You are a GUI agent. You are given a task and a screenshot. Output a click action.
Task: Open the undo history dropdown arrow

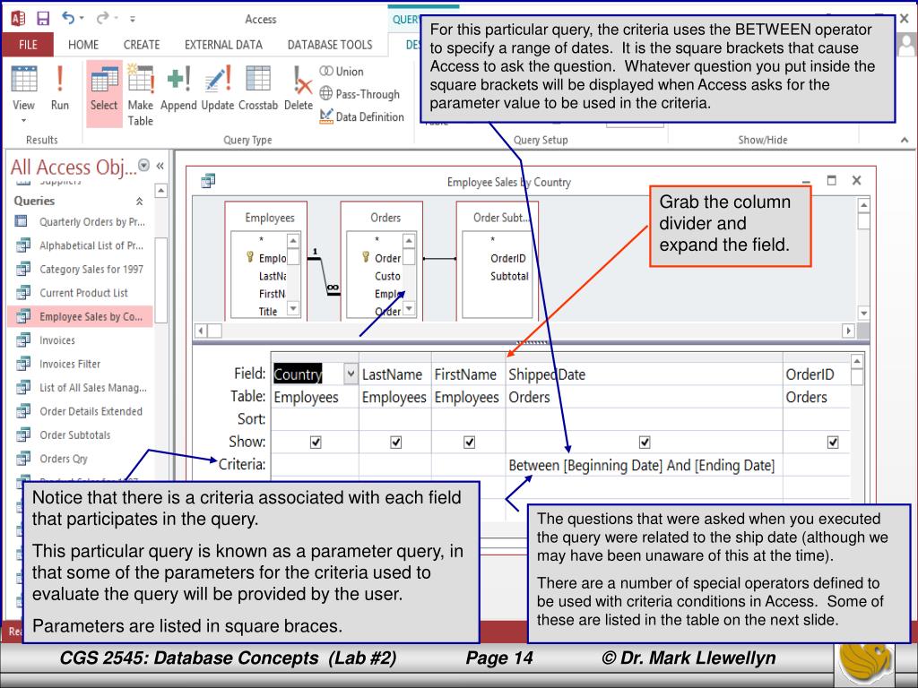[x=81, y=18]
